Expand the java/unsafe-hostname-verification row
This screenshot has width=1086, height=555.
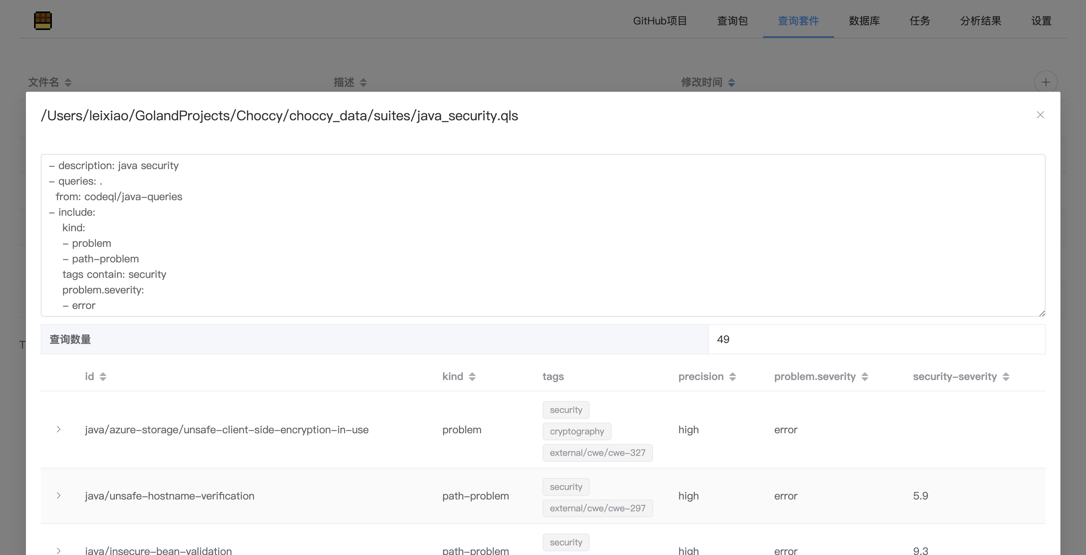pyautogui.click(x=59, y=496)
